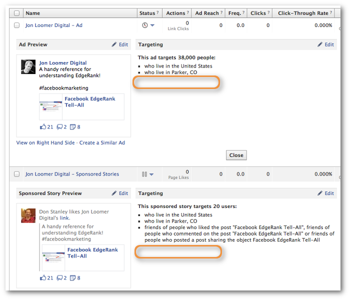Check the Sponsored Stories row checkbox

(x=16, y=174)
